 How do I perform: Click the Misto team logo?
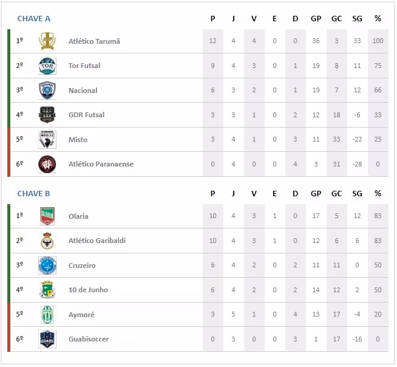[47, 140]
